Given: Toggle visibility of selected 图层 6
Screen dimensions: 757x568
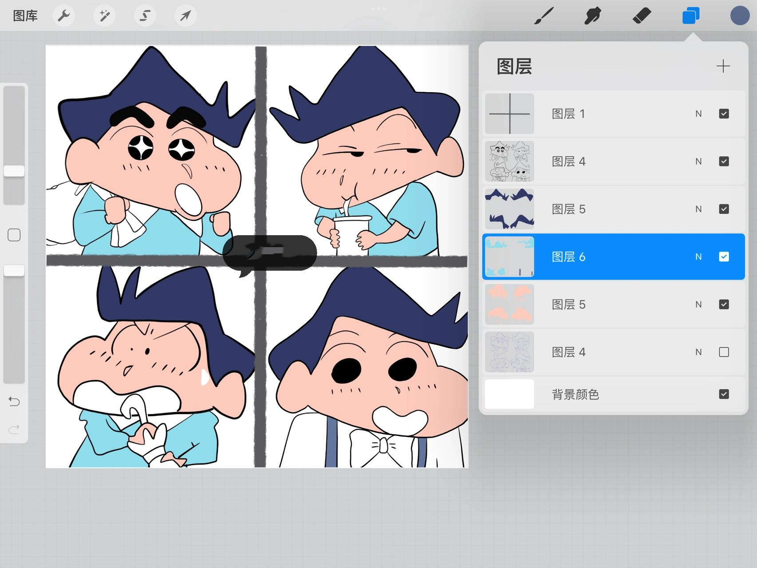Looking at the screenshot, I should (x=724, y=256).
